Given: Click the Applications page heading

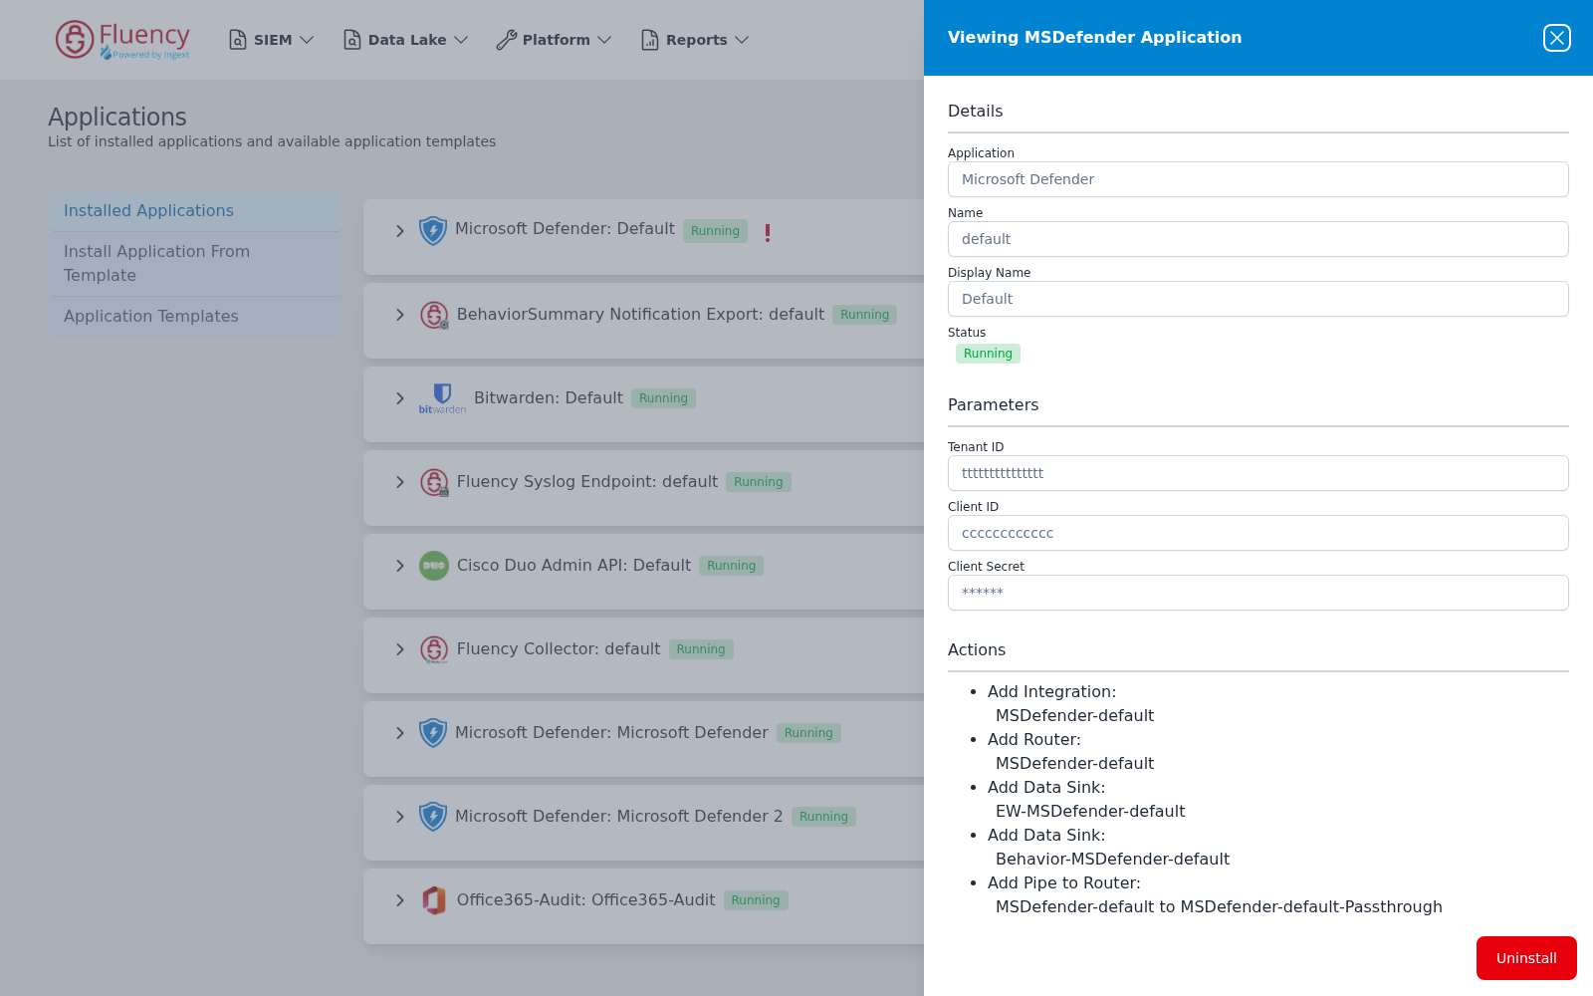Looking at the screenshot, I should (117, 118).
